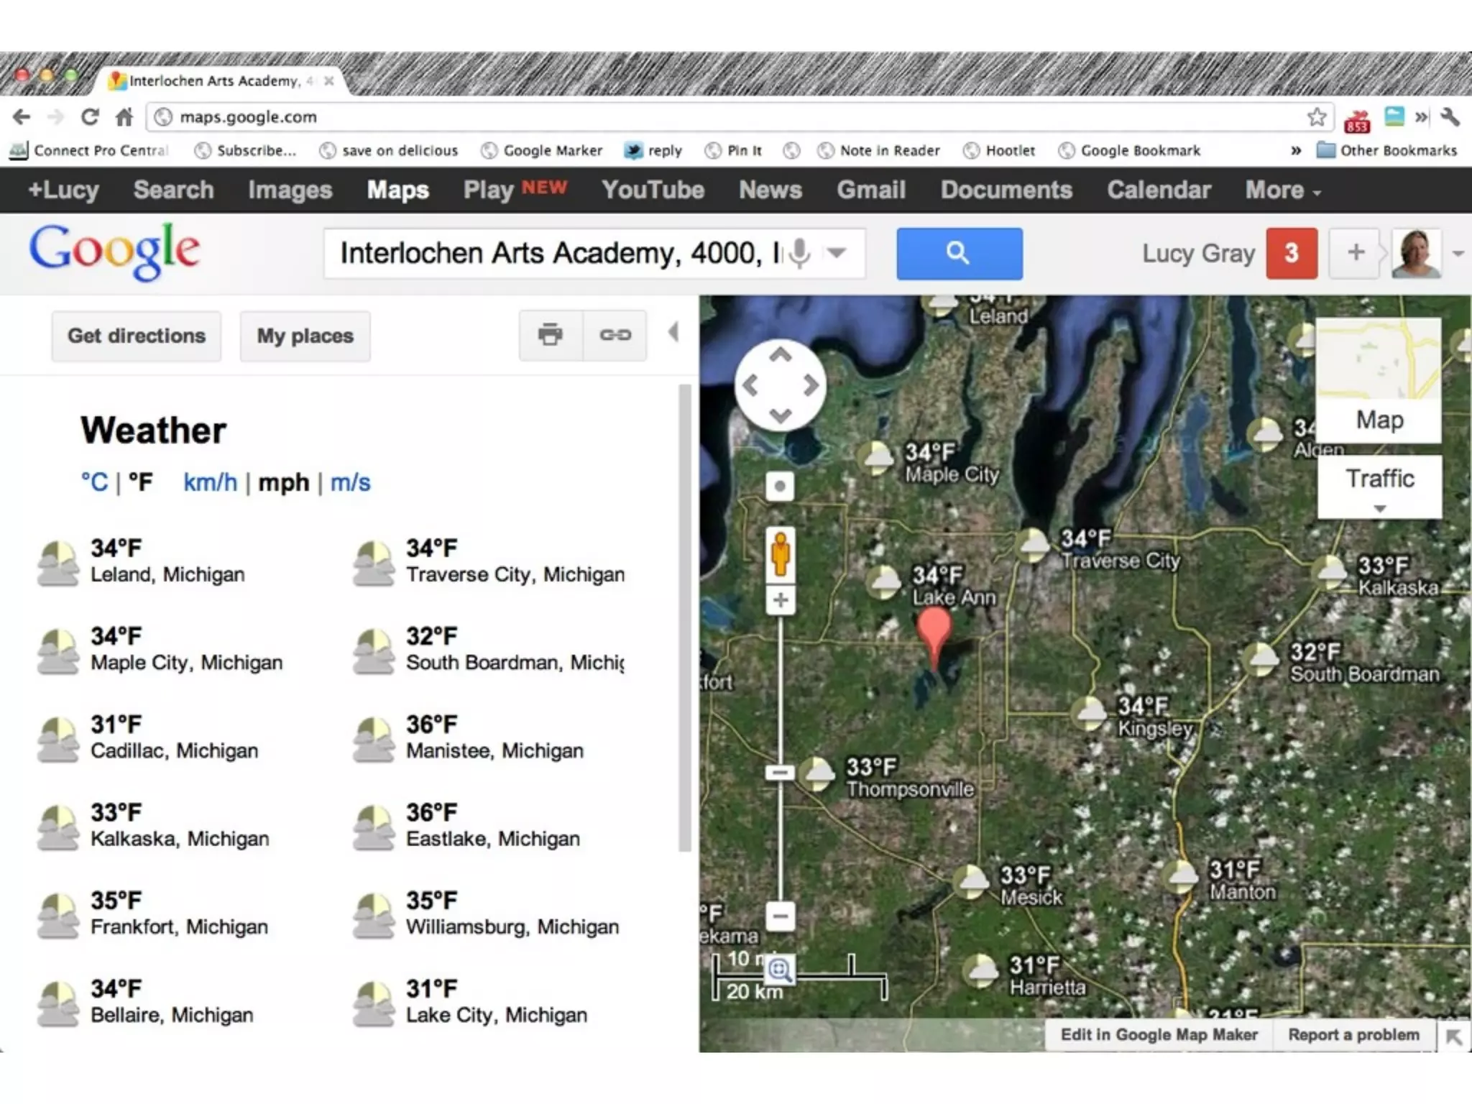The width and height of the screenshot is (1472, 1104).
Task: Click the blue search magnifier button
Action: pyautogui.click(x=959, y=253)
